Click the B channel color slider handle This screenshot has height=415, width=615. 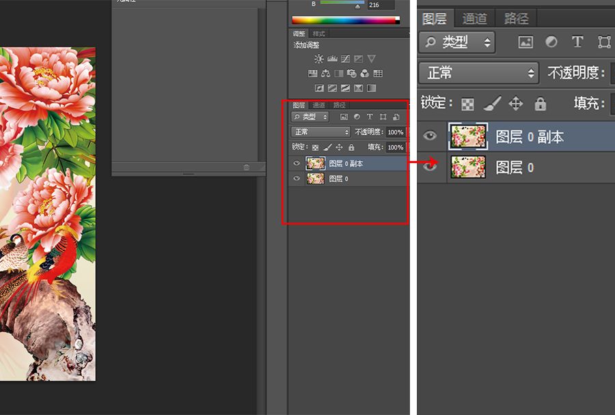[x=357, y=7]
